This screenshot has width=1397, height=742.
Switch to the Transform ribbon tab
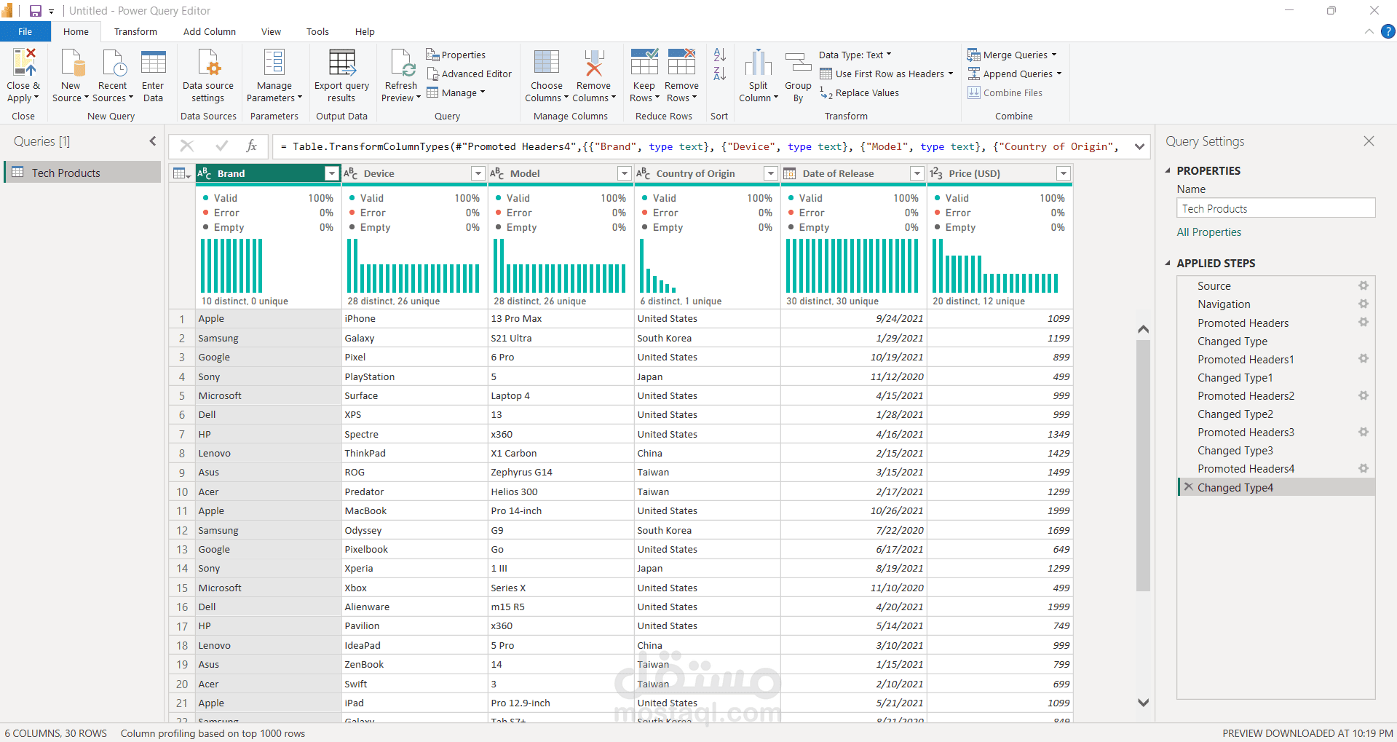click(x=135, y=31)
